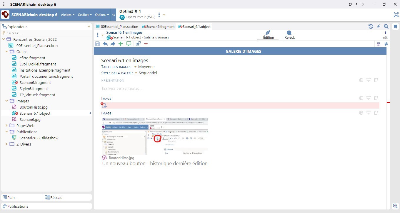Switch to Édition mode

[x=268, y=35]
